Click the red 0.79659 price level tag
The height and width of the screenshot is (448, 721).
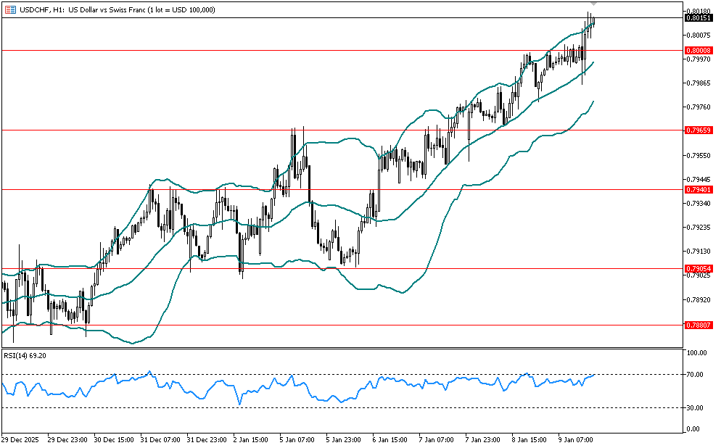(698, 130)
